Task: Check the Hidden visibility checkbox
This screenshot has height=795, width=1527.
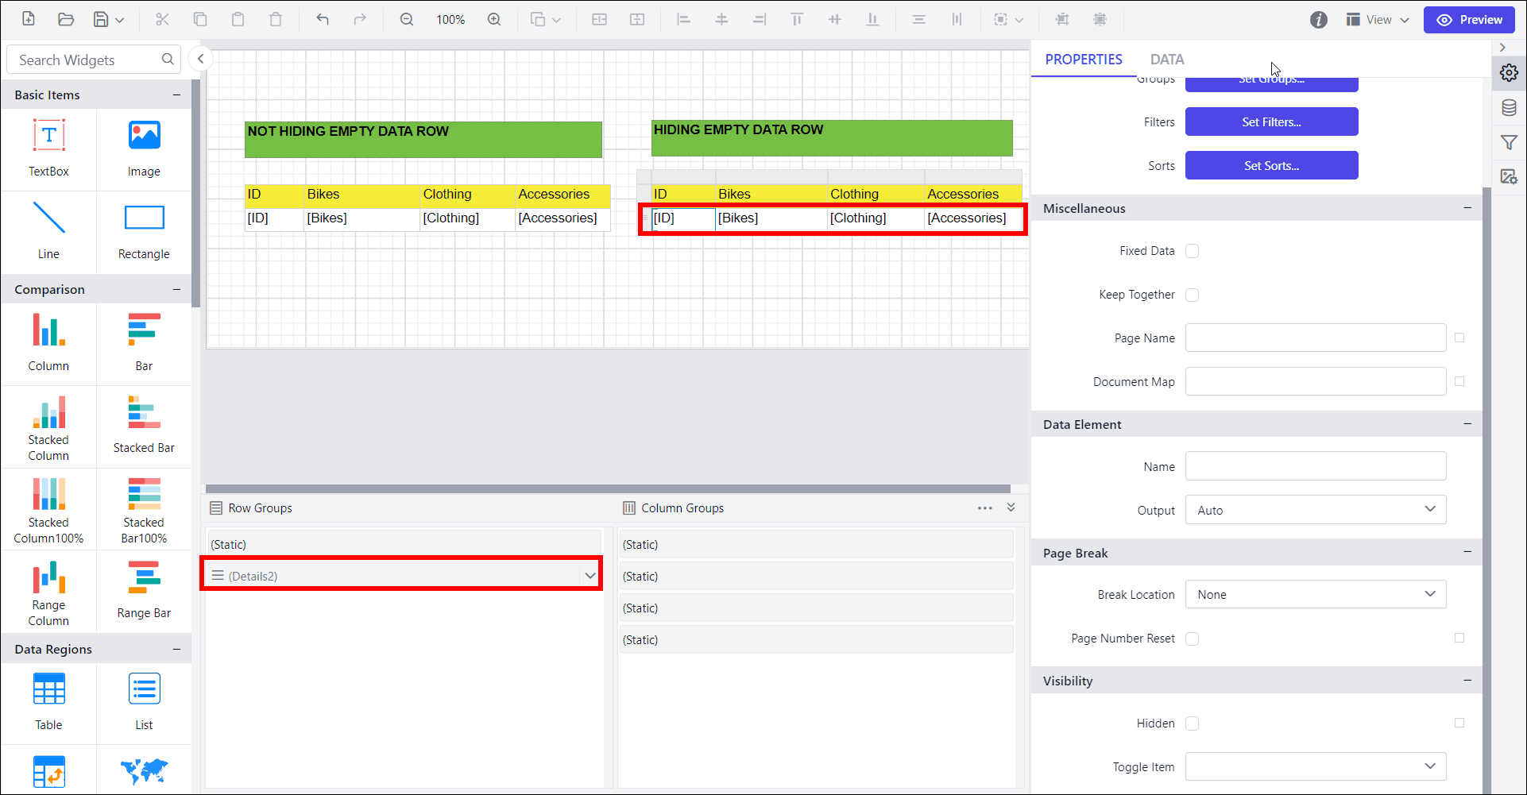Action: pos(1192,724)
